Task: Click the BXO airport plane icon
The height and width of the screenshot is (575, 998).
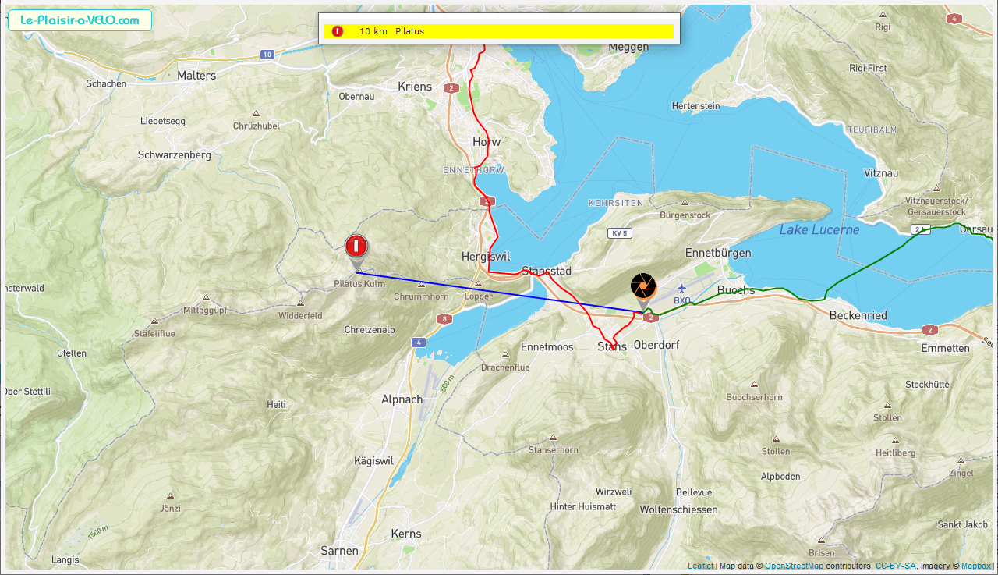Action: click(x=681, y=288)
